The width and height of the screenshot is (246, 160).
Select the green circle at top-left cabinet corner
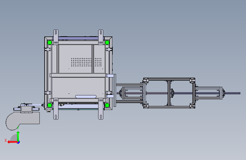click(x=50, y=42)
